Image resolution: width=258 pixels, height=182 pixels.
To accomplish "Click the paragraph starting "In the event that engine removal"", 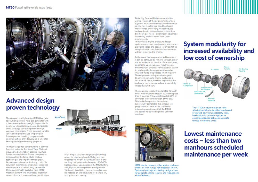I will tap(157, 71).
